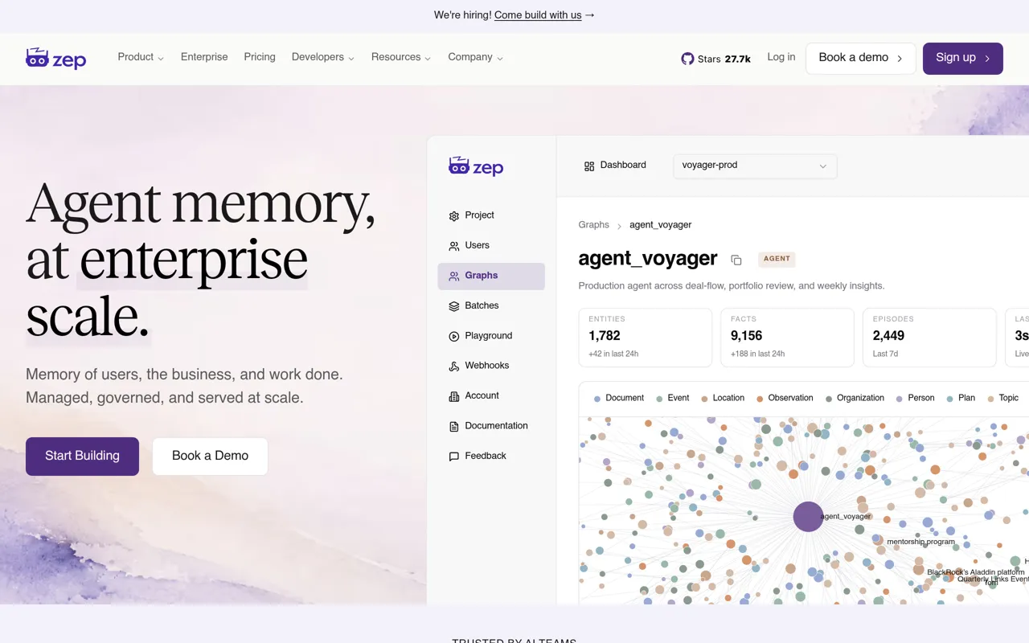Click the Playground play icon
1029x643 pixels.
[x=454, y=336]
